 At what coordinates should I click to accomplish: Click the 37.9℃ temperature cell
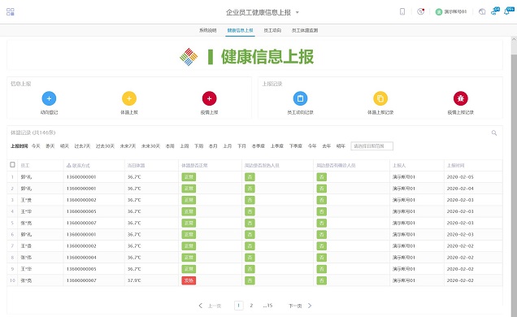point(134,280)
